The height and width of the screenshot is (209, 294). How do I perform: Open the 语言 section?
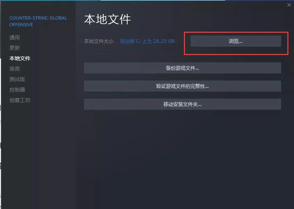[x=15, y=69]
